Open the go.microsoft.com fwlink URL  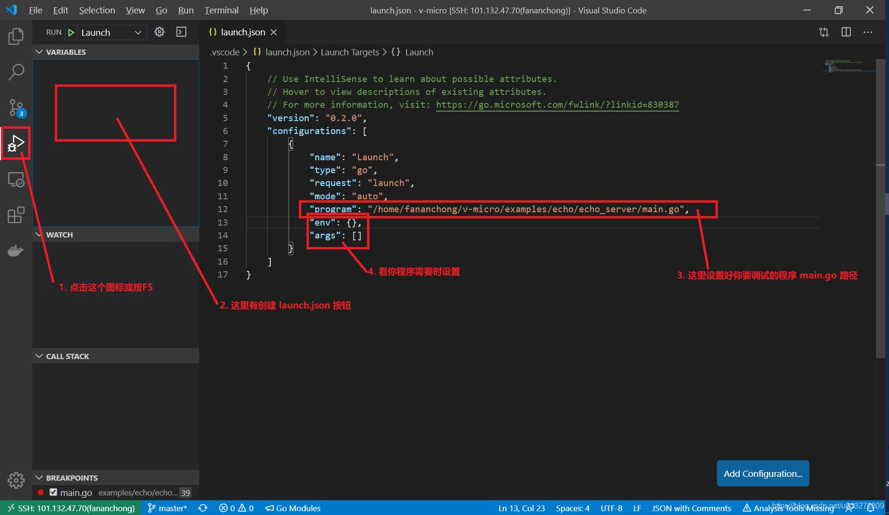click(557, 105)
